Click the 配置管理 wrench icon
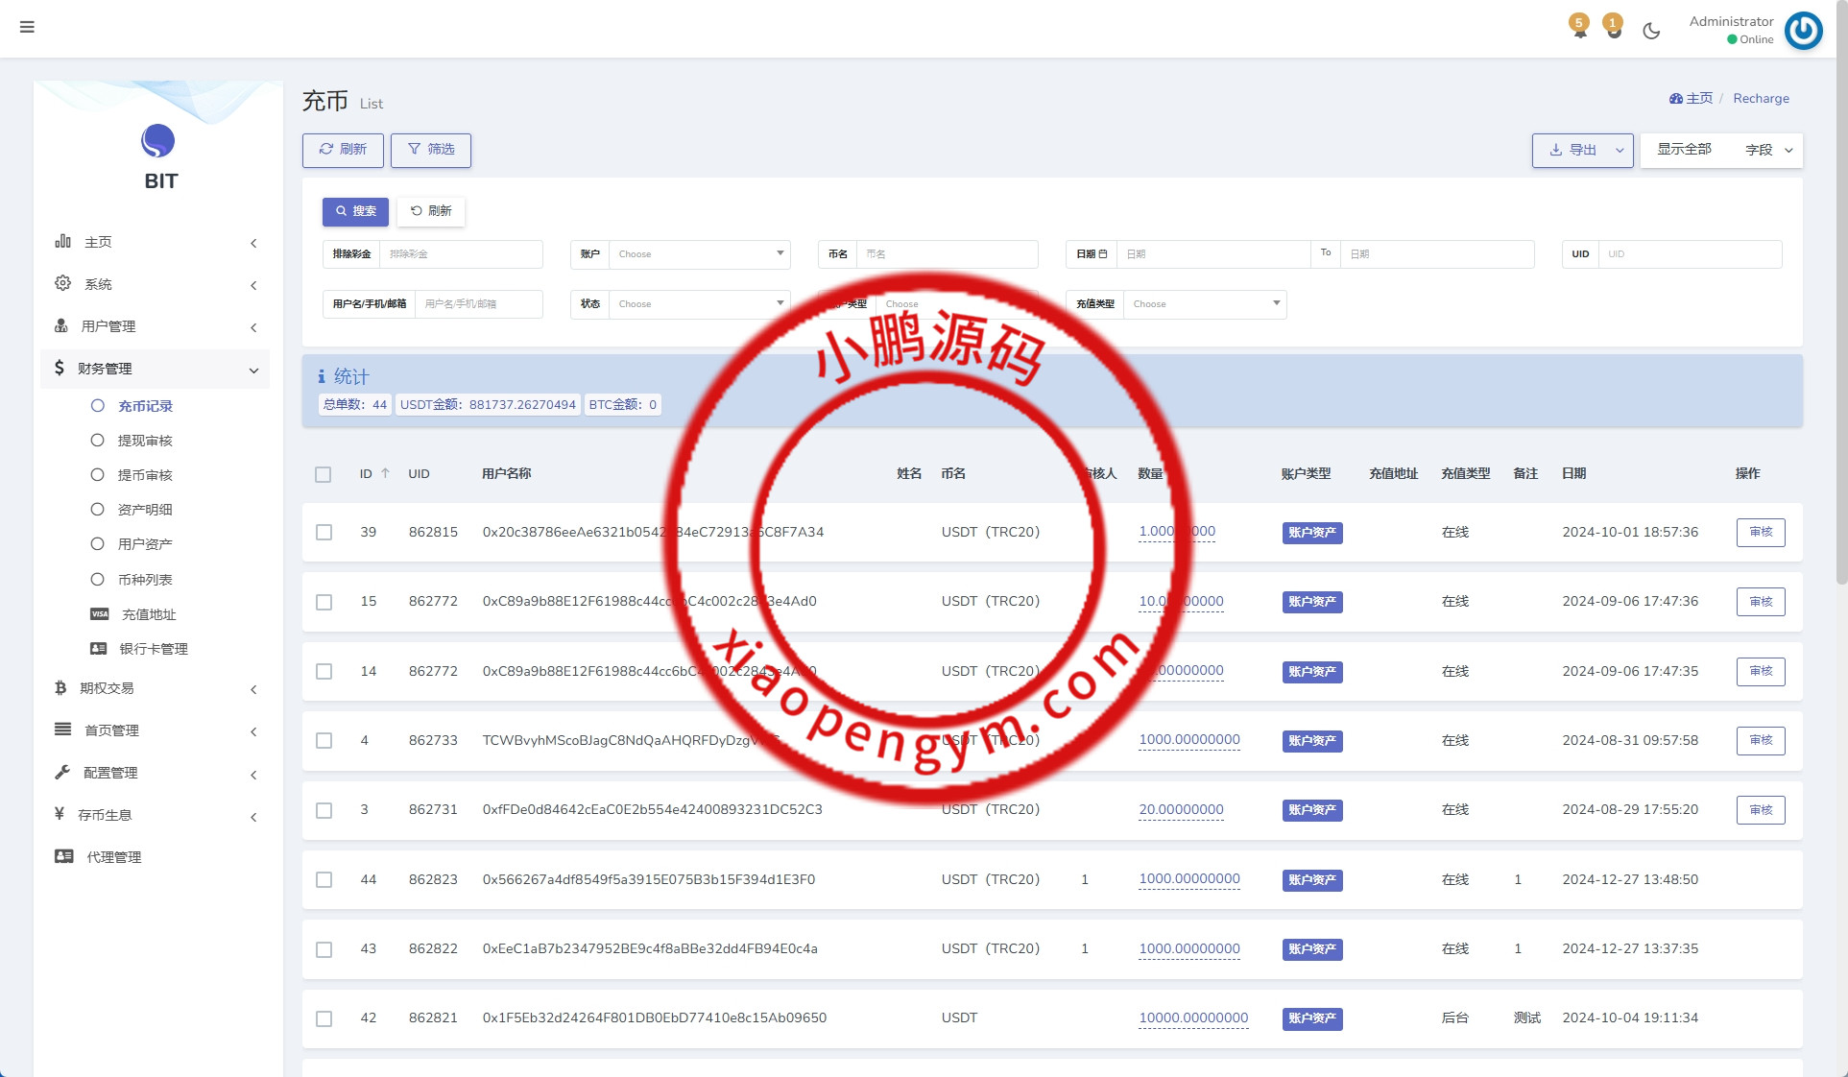1848x1077 pixels. [x=62, y=773]
